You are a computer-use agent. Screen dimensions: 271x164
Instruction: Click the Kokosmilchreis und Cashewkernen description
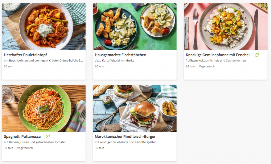(216, 61)
